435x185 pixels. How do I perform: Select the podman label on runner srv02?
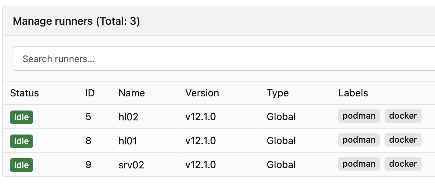(359, 164)
